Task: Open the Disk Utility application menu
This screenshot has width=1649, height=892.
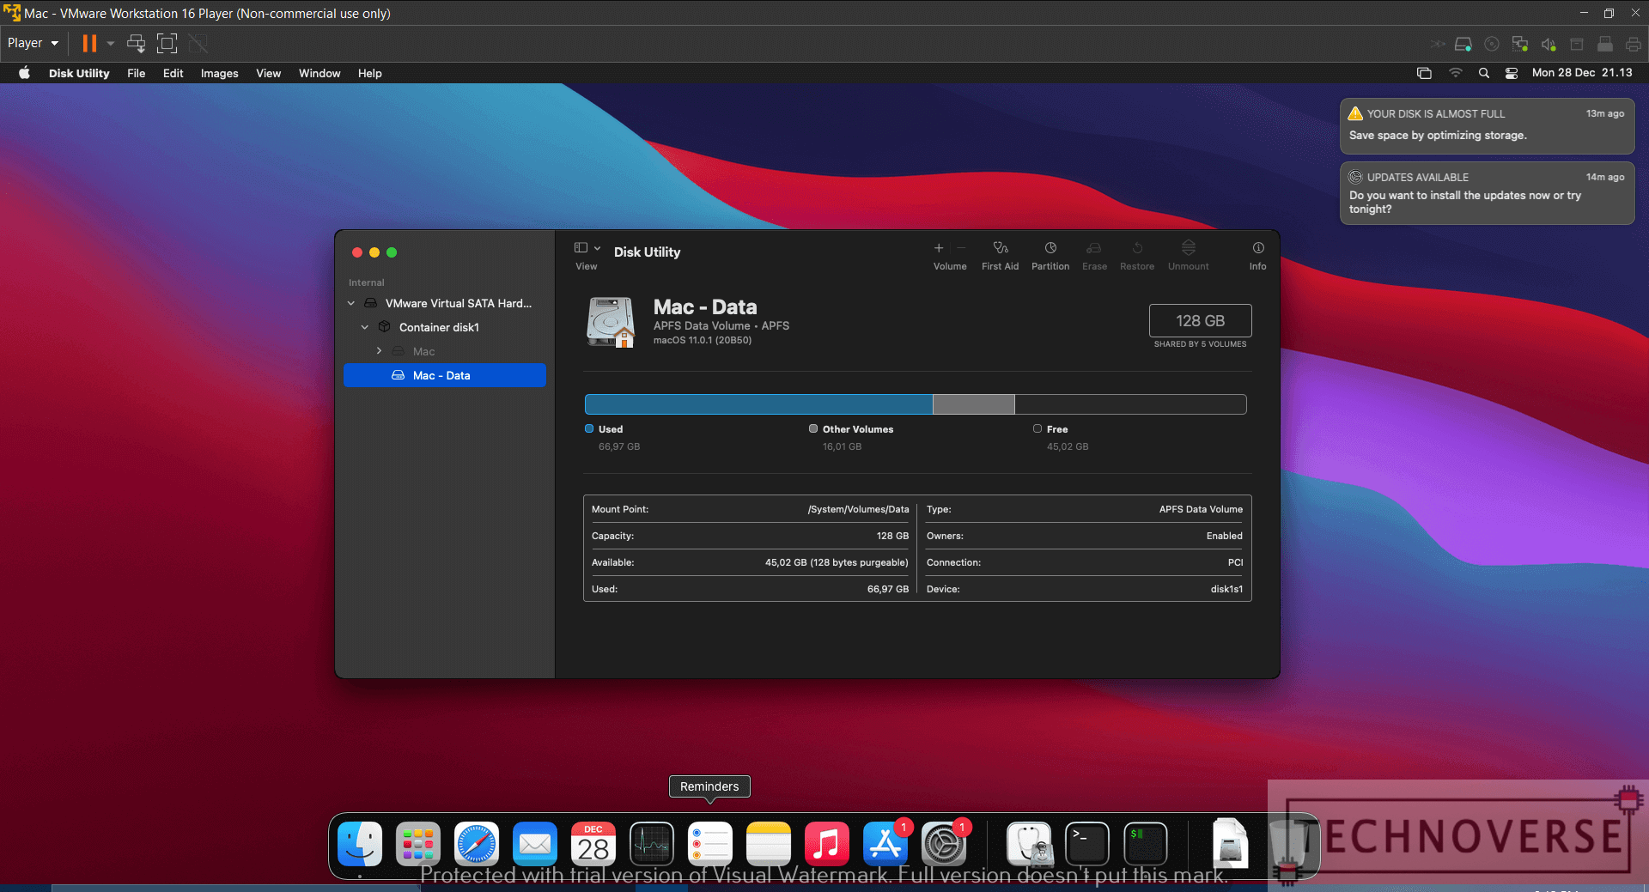Action: click(x=79, y=73)
